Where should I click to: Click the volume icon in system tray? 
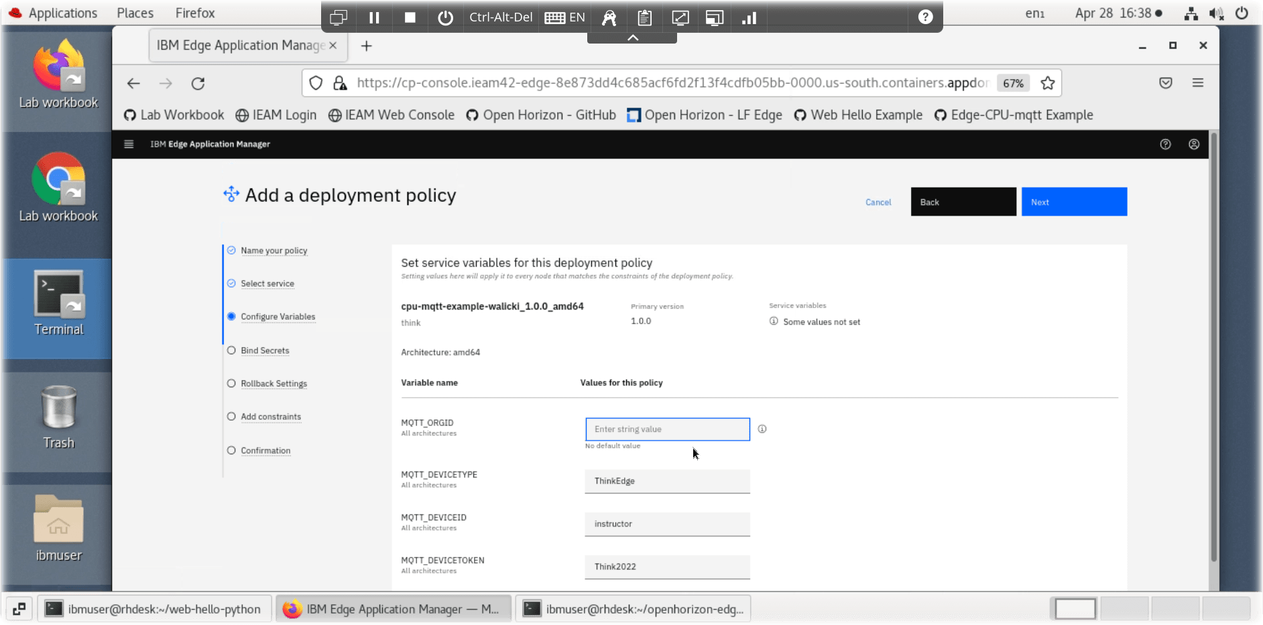[1216, 13]
